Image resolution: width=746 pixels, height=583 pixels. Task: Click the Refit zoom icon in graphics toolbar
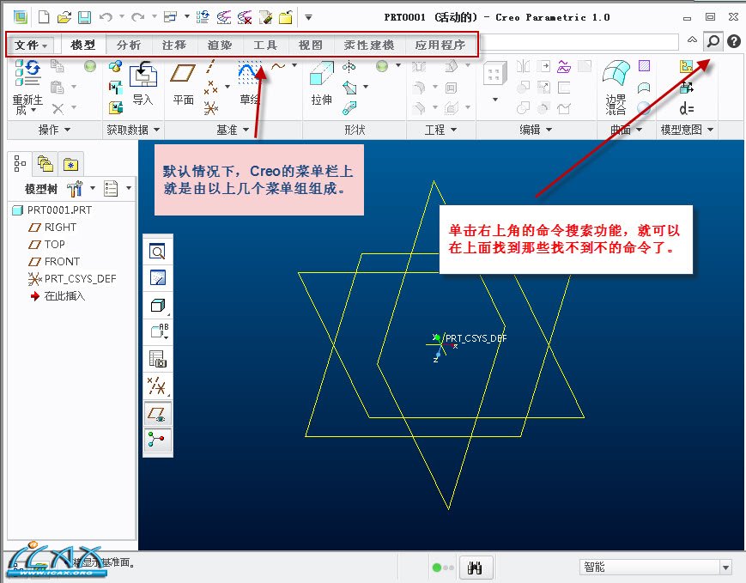pos(157,251)
